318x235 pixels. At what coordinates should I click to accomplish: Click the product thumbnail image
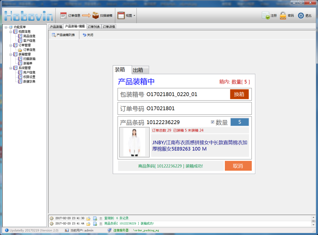pos(134,142)
